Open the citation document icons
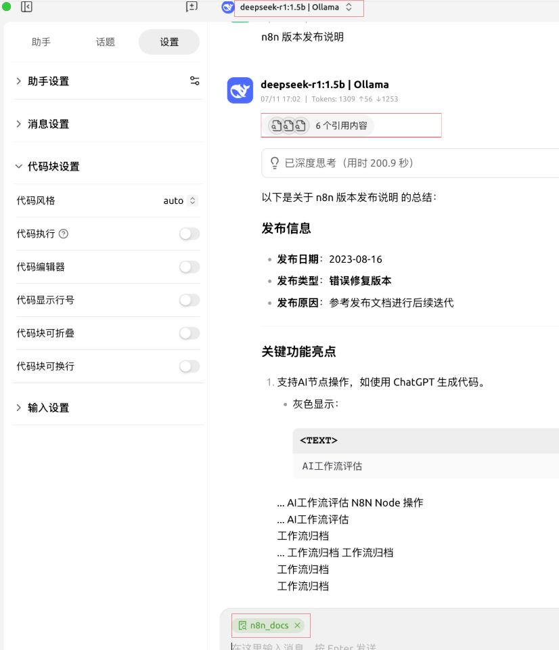The image size is (559, 650). click(288, 126)
